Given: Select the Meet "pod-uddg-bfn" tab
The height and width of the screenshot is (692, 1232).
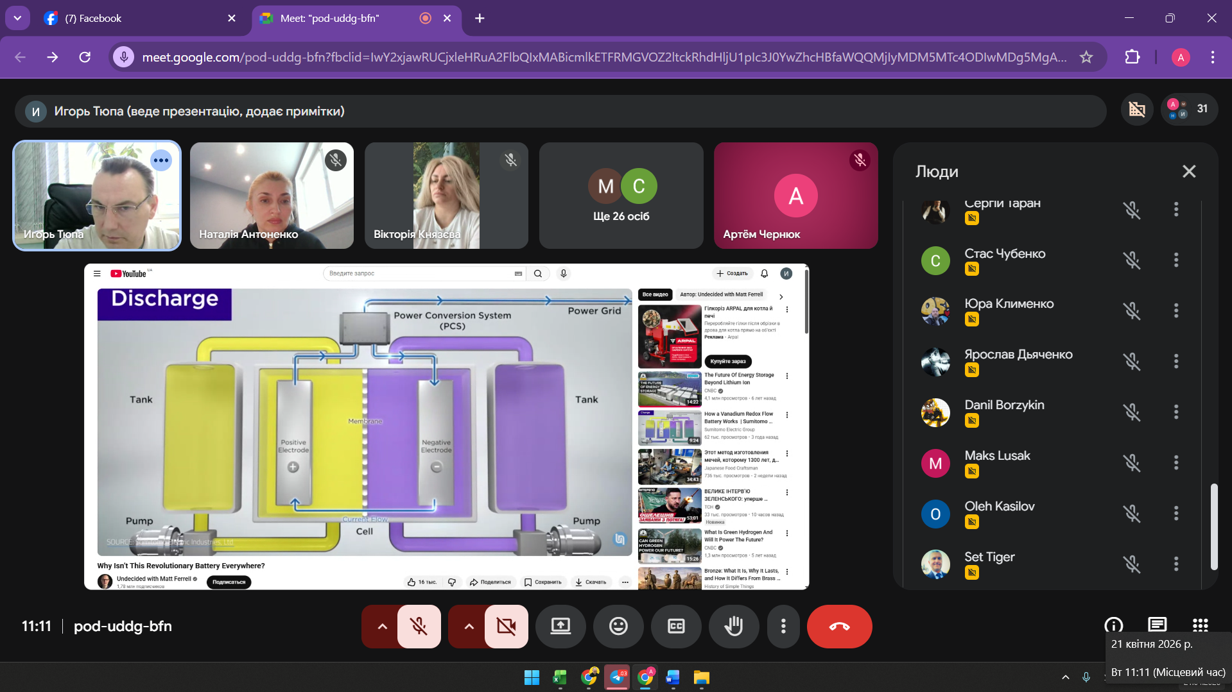Looking at the screenshot, I should point(356,18).
